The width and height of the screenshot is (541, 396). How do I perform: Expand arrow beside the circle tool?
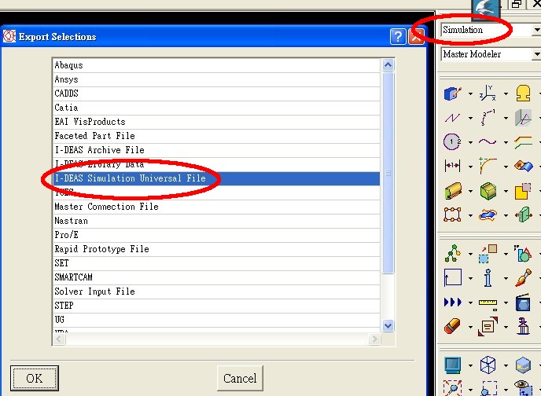click(x=470, y=142)
